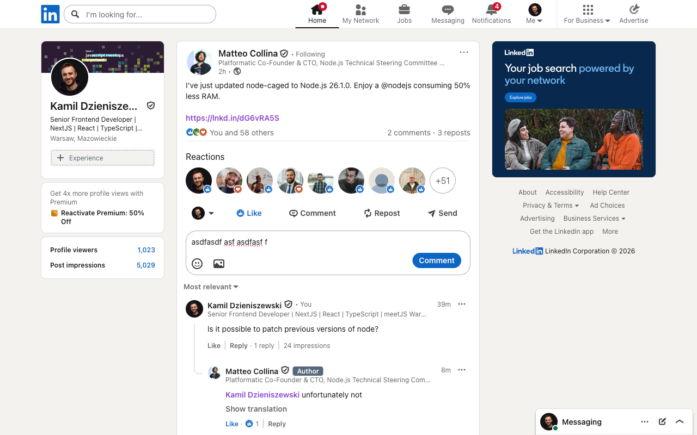Switch the identity to react as dropdown
This screenshot has height=435, width=697.
[203, 213]
